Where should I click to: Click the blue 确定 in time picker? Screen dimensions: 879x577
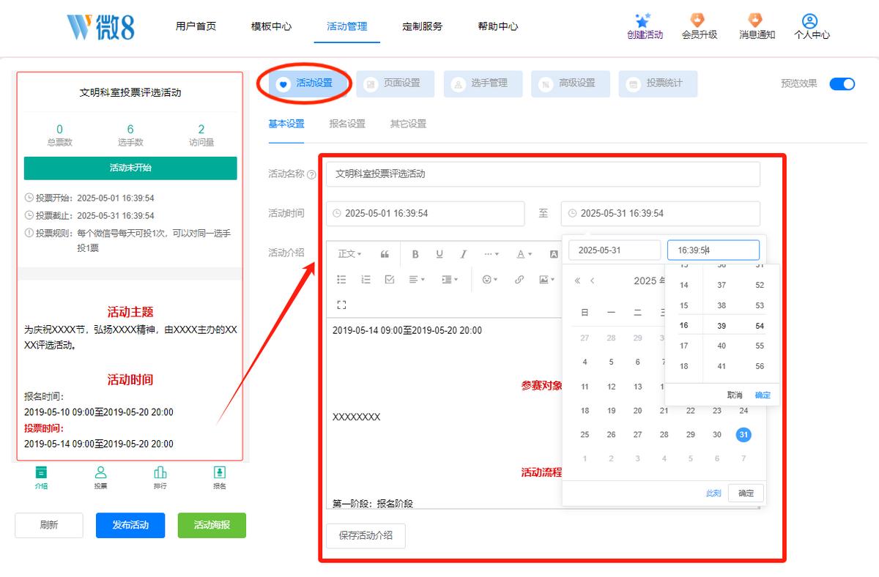click(763, 395)
